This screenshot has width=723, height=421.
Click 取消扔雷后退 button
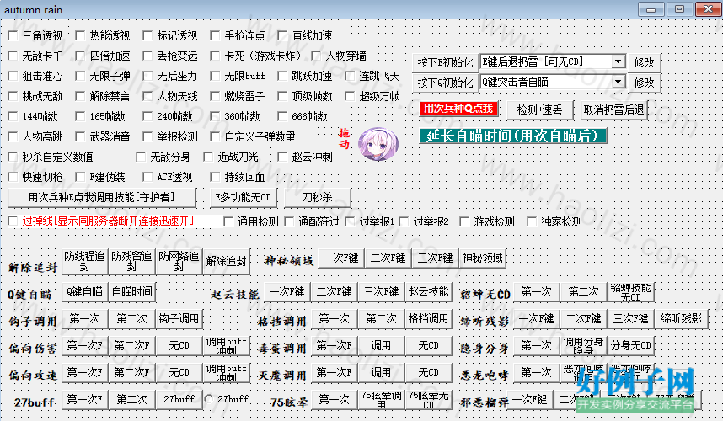pyautogui.click(x=613, y=109)
